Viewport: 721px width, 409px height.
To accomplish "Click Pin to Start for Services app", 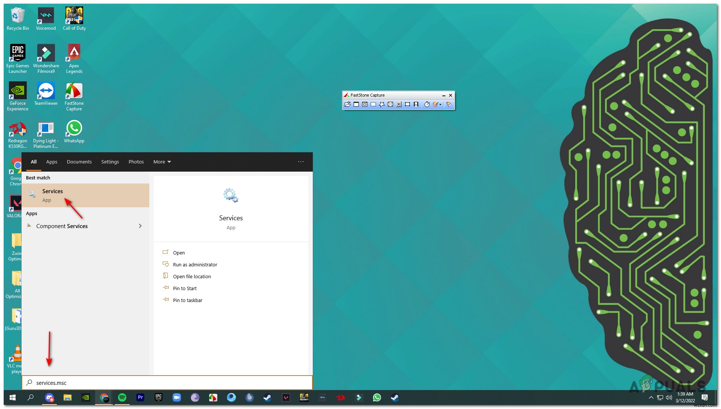I will pyautogui.click(x=185, y=288).
